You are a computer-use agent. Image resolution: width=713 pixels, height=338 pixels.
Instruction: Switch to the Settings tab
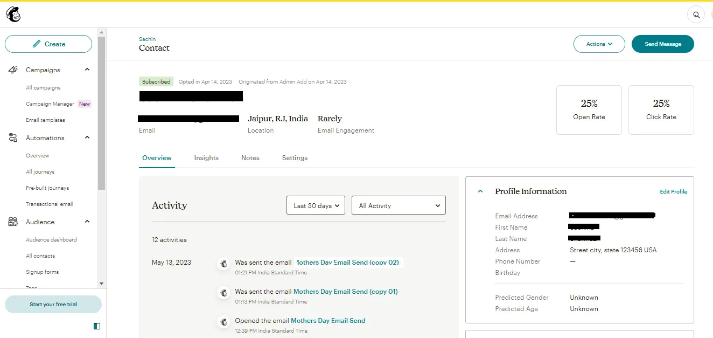[x=295, y=158]
